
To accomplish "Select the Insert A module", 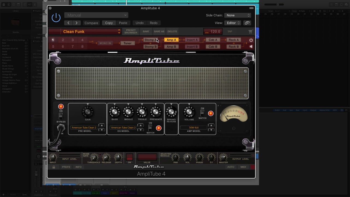I will click(192, 40).
